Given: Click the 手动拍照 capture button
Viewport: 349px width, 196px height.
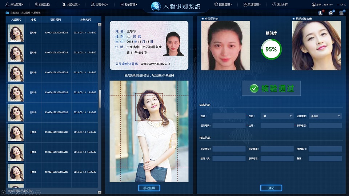Looking at the screenshot, I should pyautogui.click(x=149, y=188).
